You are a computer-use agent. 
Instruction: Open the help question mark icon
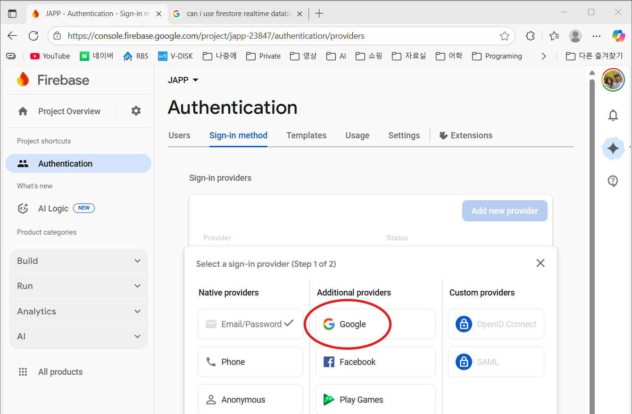coord(613,181)
